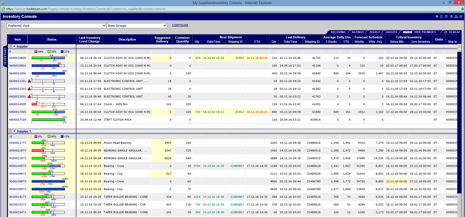Click the status bar for item 6600020803
The width and height of the screenshot is (465, 217).
click(48, 66)
